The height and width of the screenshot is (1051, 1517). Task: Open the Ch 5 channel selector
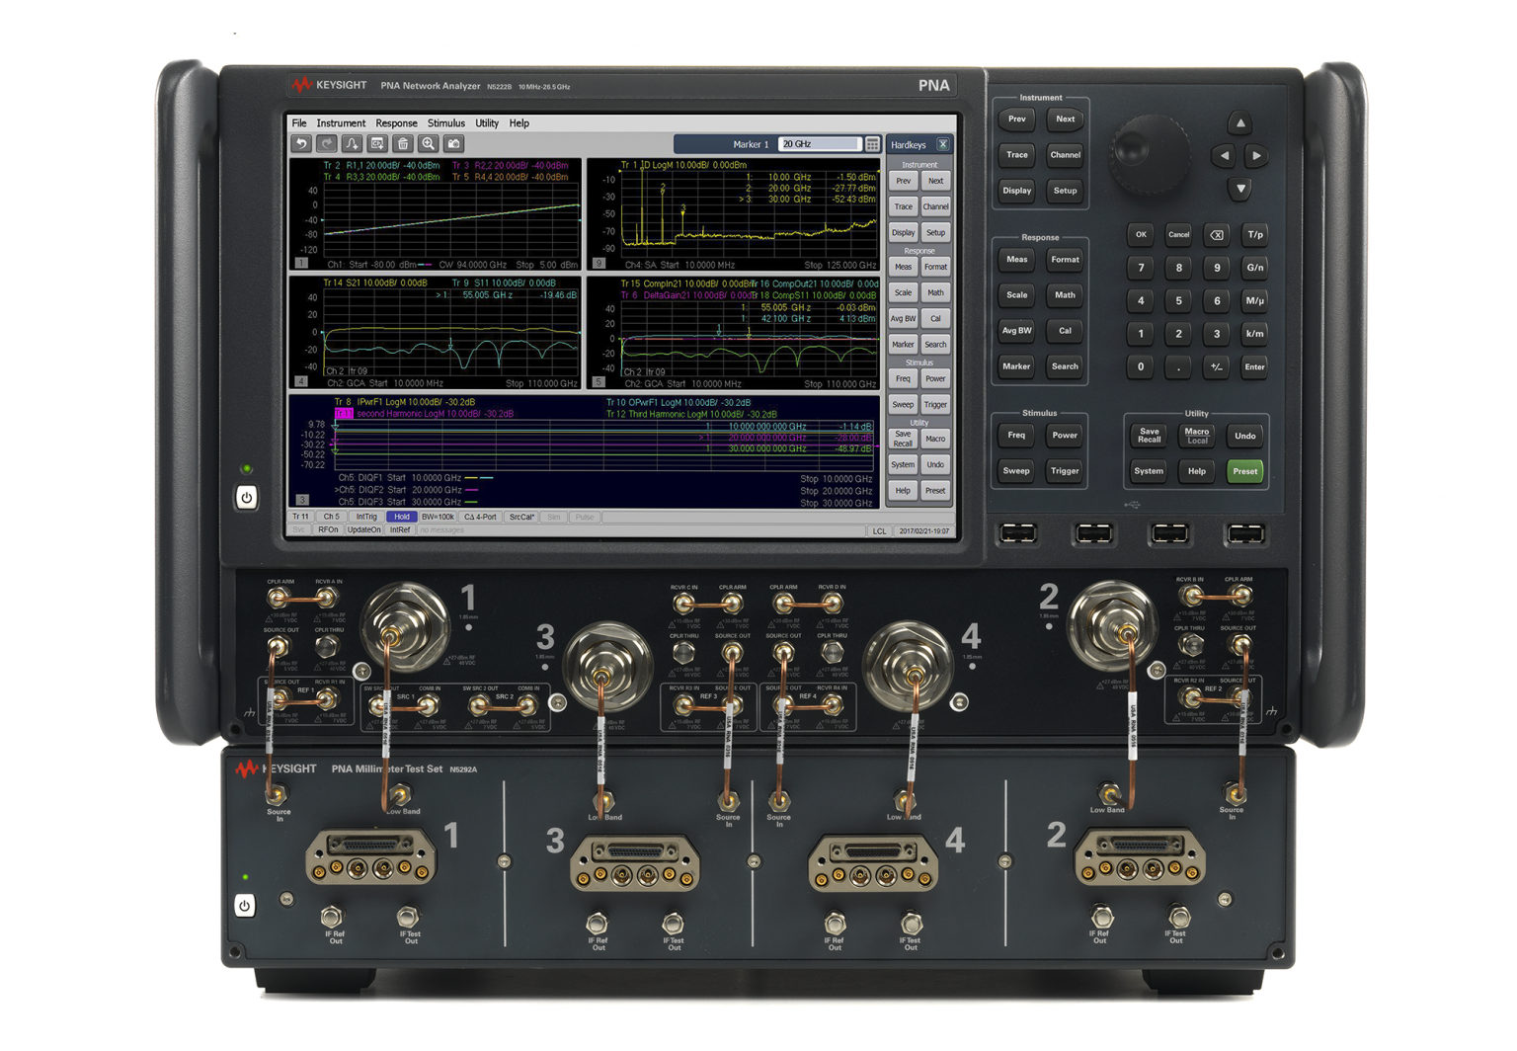[x=332, y=517]
